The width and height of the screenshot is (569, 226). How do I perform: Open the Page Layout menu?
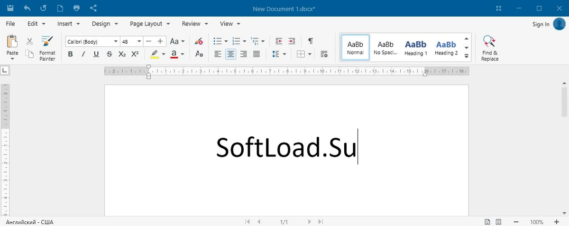coord(150,24)
